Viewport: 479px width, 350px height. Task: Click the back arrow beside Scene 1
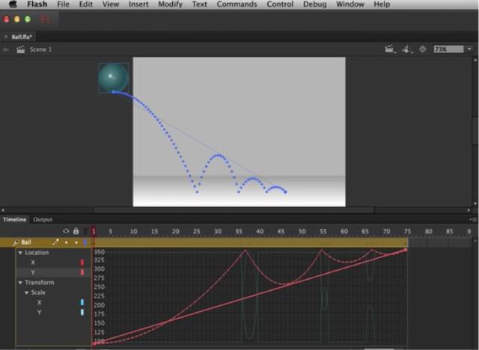[7, 49]
